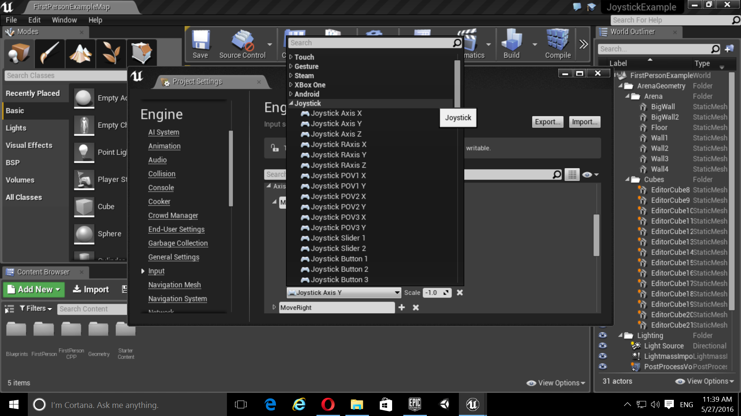Open the Help menu
This screenshot has height=416, width=741.
95,20
